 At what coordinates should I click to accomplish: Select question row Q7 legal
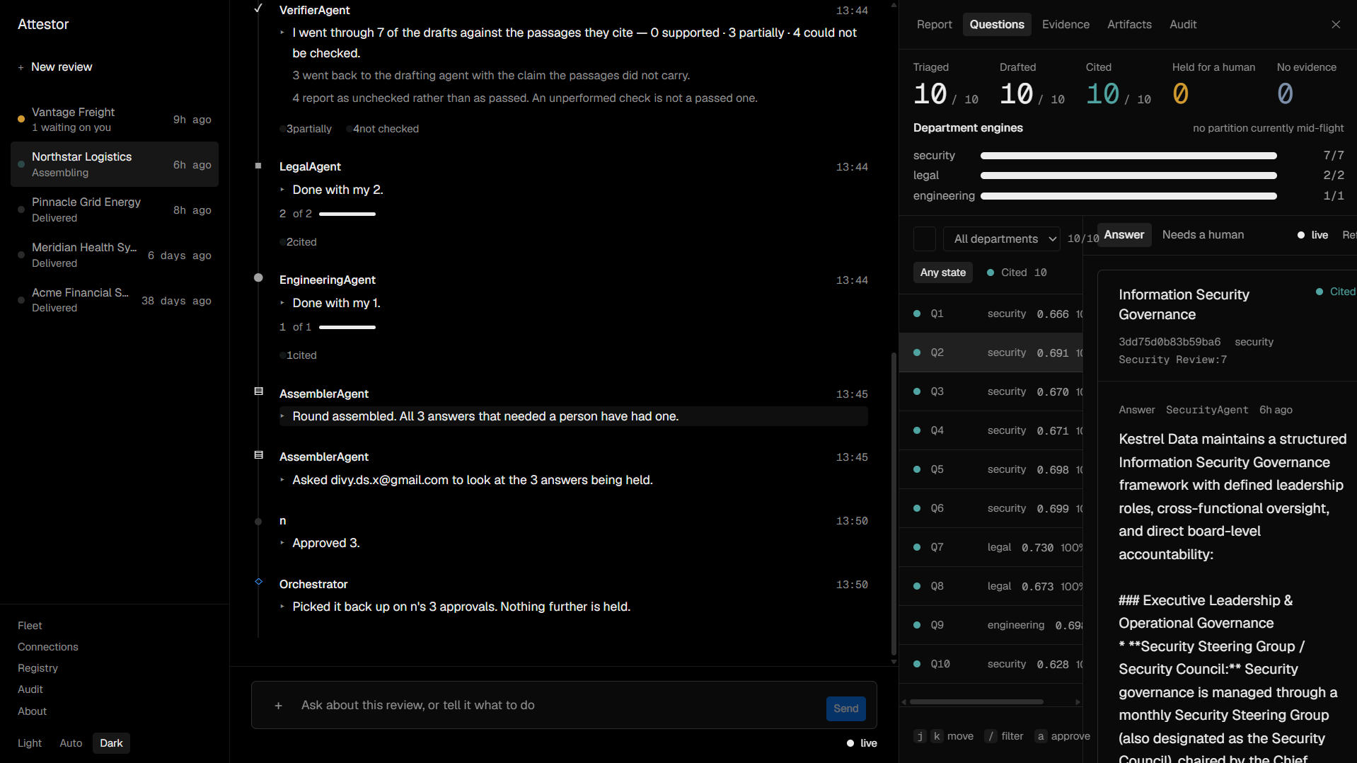coord(991,547)
